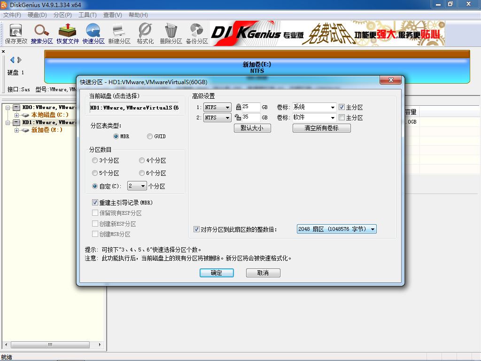481x361 pixels.
Task: Open the Partition (分区) menu
Action: [62, 15]
